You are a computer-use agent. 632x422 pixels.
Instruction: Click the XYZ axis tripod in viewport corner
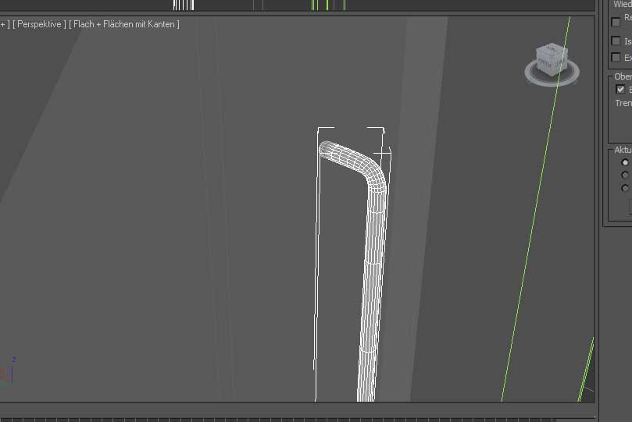pyautogui.click(x=7, y=373)
